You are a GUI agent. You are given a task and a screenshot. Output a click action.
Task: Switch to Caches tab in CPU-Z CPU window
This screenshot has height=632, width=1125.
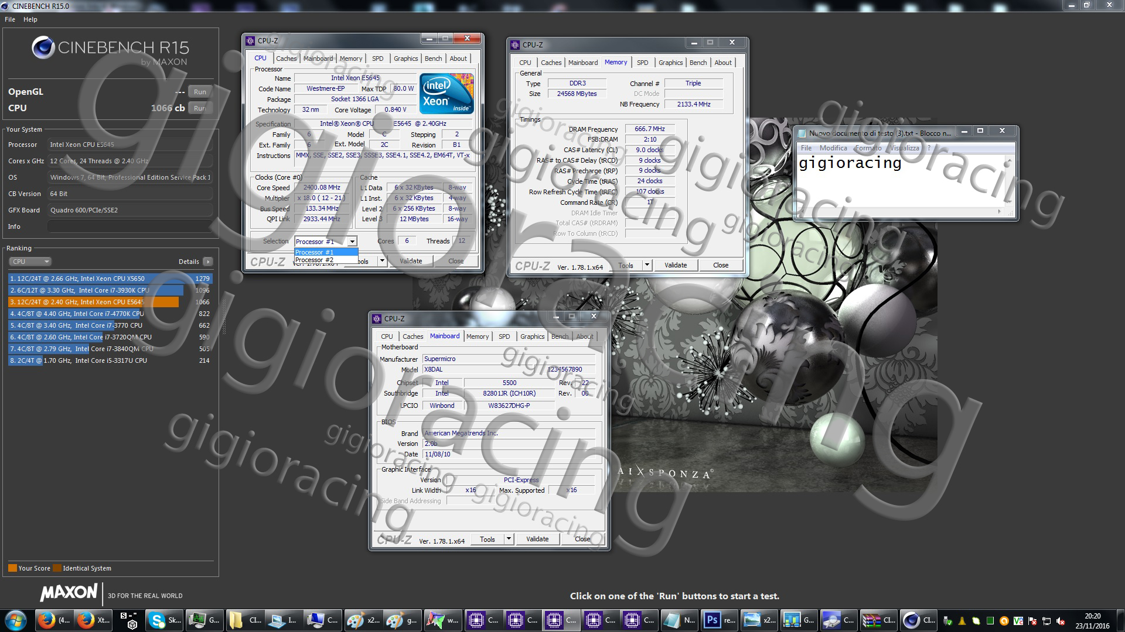click(287, 59)
